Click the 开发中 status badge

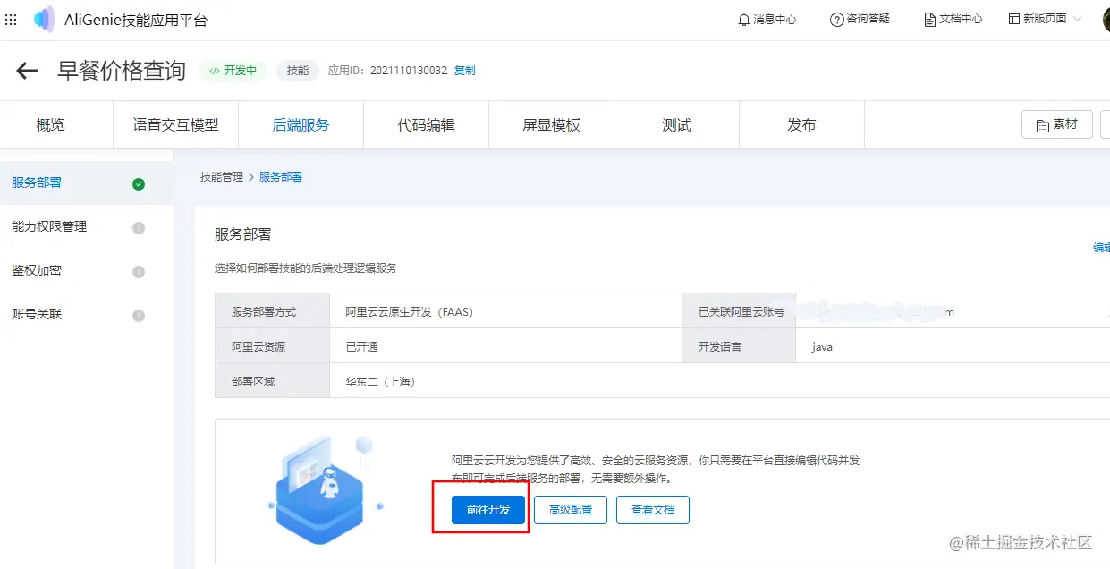[x=233, y=71]
